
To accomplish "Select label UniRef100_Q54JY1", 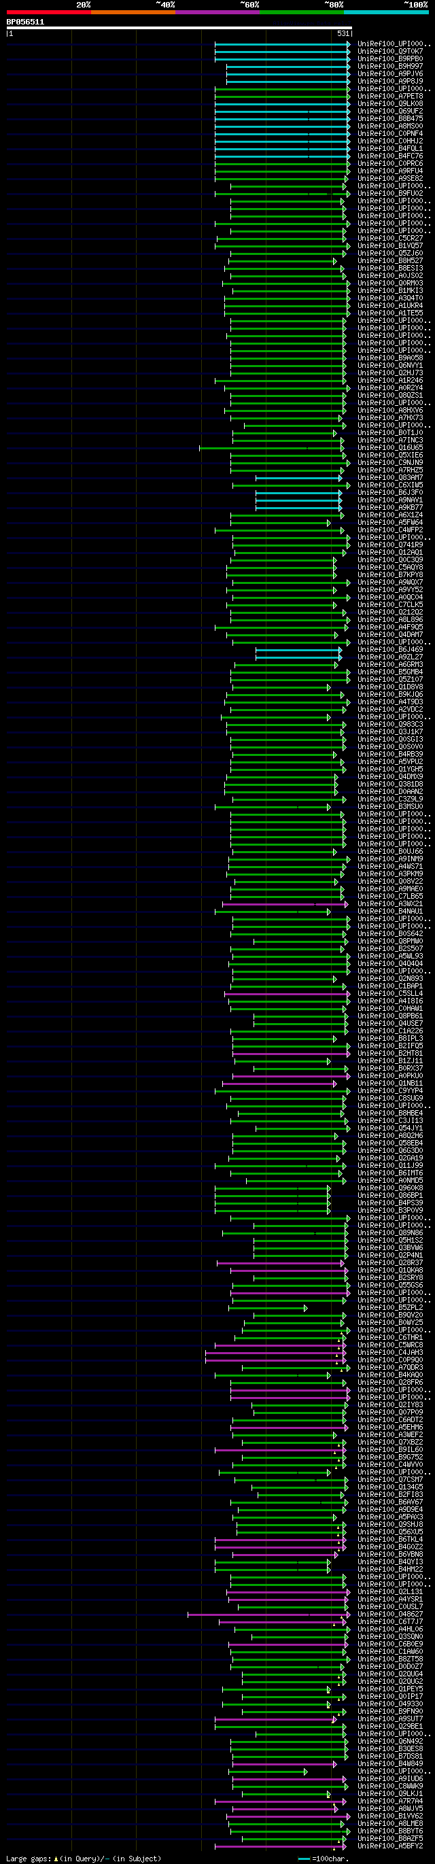I will 390,1128.
